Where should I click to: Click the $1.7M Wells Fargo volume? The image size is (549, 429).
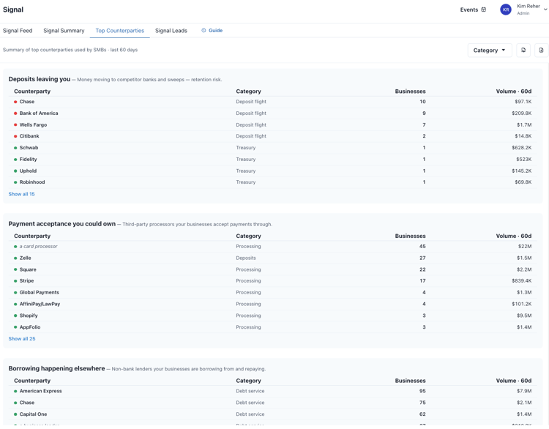pyautogui.click(x=524, y=124)
